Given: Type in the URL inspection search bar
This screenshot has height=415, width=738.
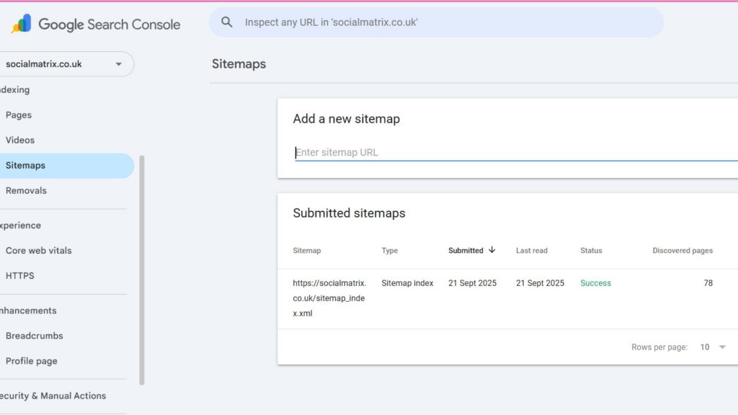Looking at the screenshot, I should click(x=447, y=22).
